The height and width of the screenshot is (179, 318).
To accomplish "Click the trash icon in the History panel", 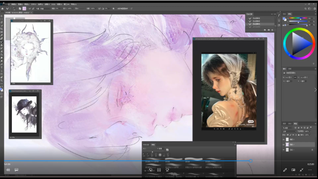I will tap(273, 30).
